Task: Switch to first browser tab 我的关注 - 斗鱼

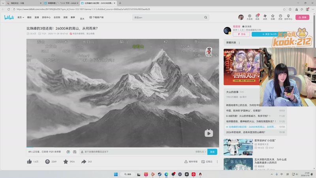Action: point(24,3)
